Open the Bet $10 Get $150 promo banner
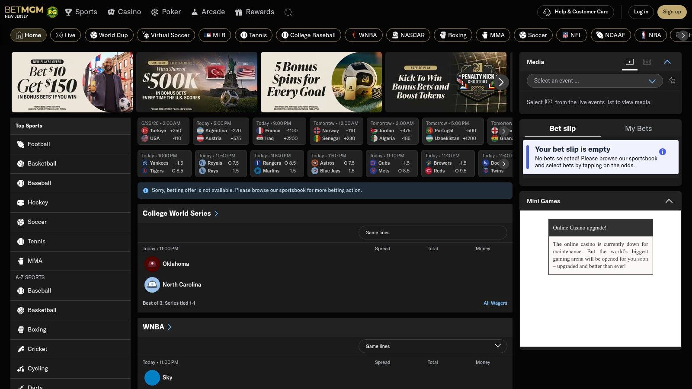The width and height of the screenshot is (692, 389). 72,82
